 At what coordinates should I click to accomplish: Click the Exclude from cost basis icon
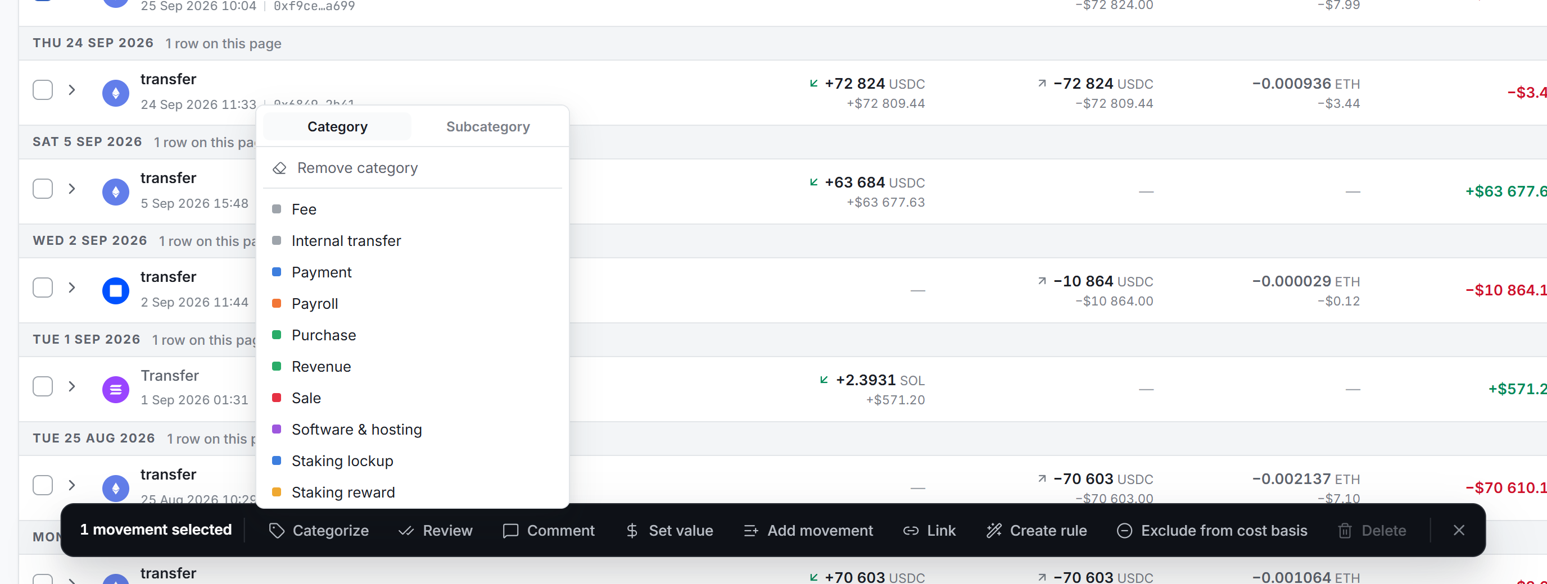pyautogui.click(x=1124, y=531)
